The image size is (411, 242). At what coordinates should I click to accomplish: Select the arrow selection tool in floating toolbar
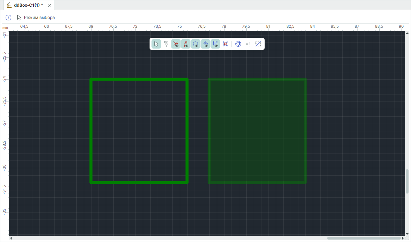coord(156,44)
